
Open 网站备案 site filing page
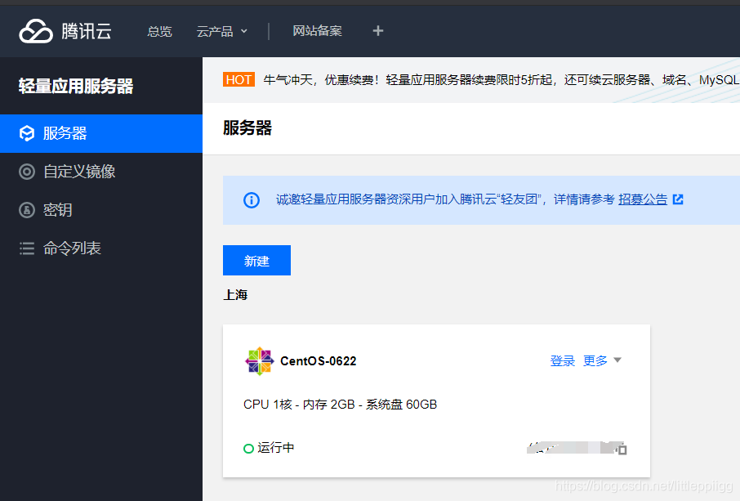[317, 31]
